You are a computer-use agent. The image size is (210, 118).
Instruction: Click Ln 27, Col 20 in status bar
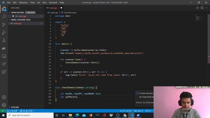tap(125, 111)
